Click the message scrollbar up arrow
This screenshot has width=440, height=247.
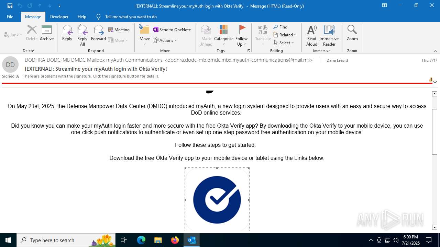[x=434, y=94]
